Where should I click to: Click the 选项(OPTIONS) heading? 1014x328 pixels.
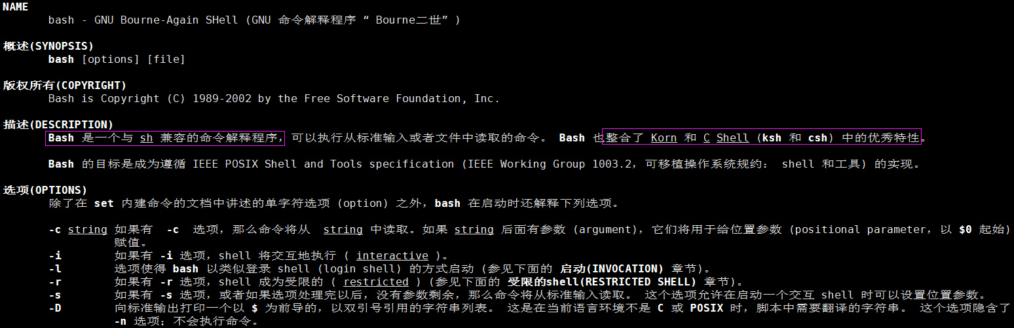(x=45, y=190)
